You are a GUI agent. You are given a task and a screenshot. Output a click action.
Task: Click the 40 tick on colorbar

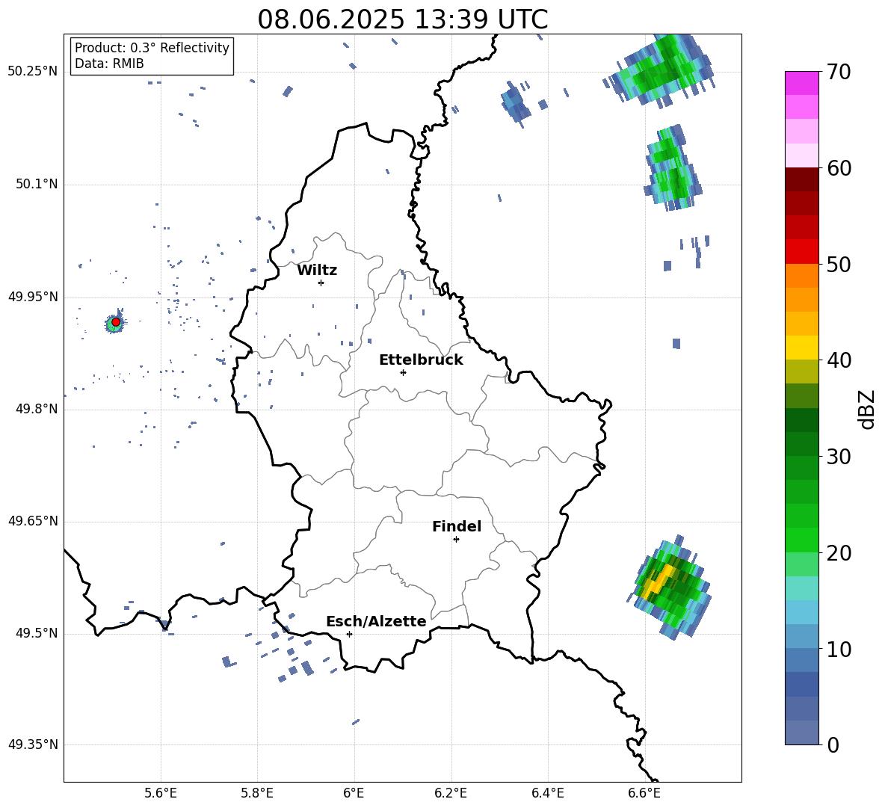(839, 360)
